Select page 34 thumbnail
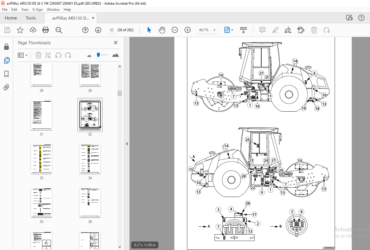Screen dimensions: 370x250 [x=90, y=159]
